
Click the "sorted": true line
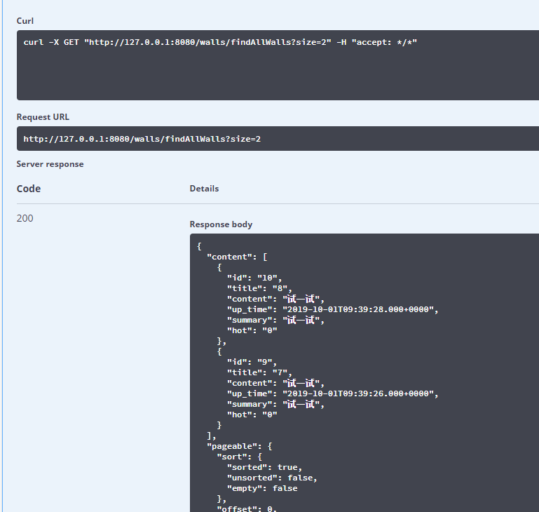coord(264,467)
